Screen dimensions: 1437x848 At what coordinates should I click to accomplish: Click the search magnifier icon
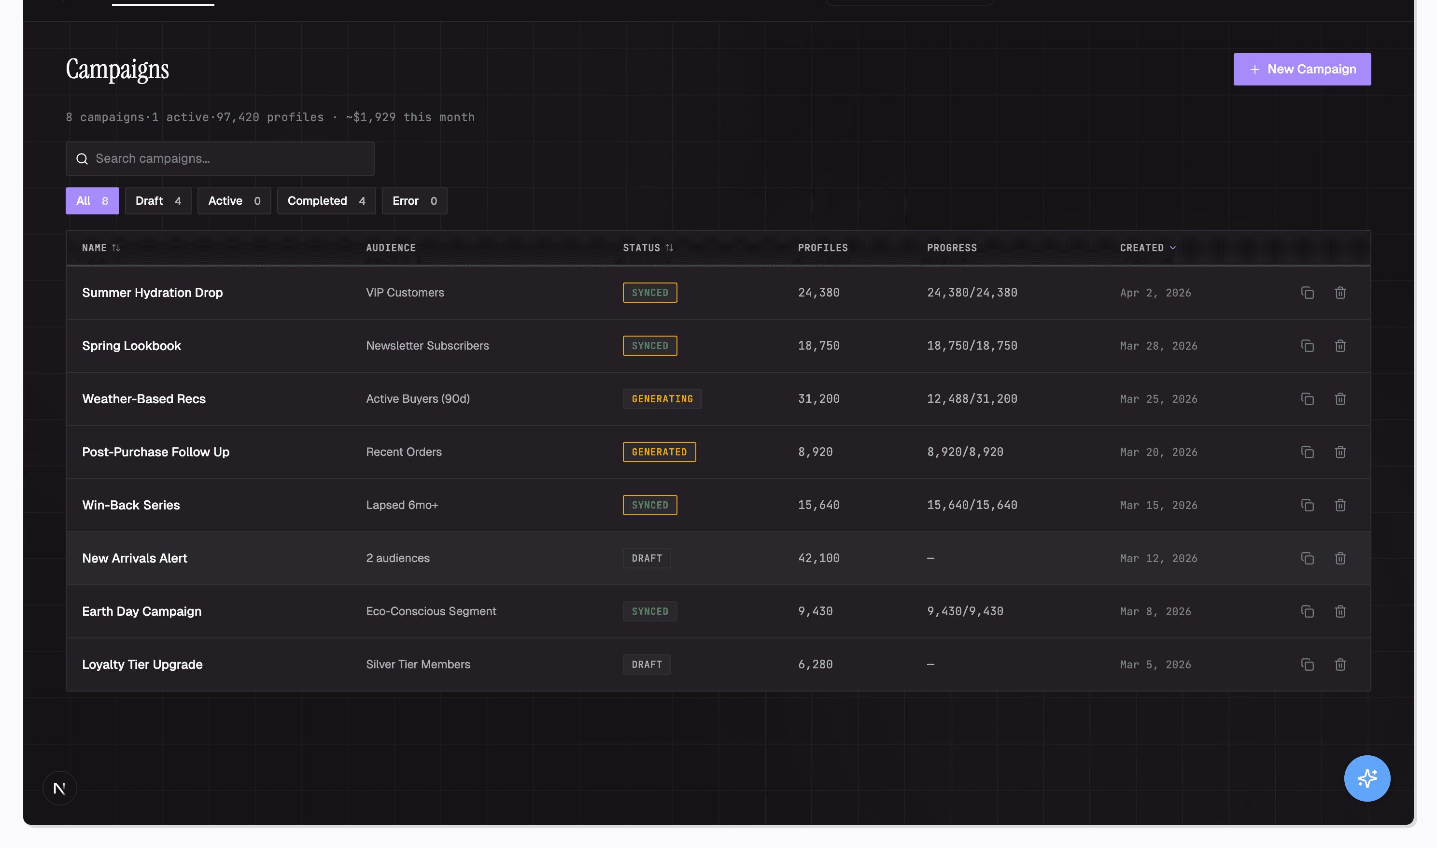coord(82,158)
